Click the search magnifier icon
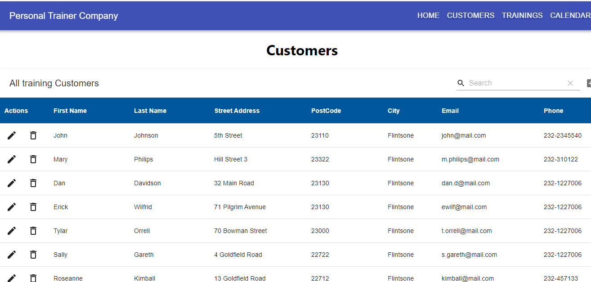This screenshot has height=282, width=591. pos(461,83)
